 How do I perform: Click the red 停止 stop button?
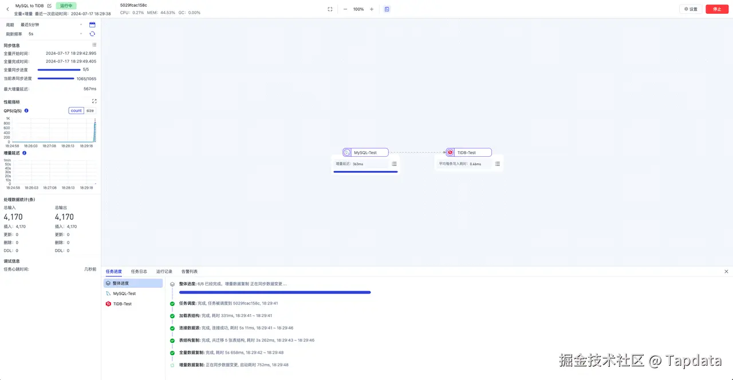717,9
